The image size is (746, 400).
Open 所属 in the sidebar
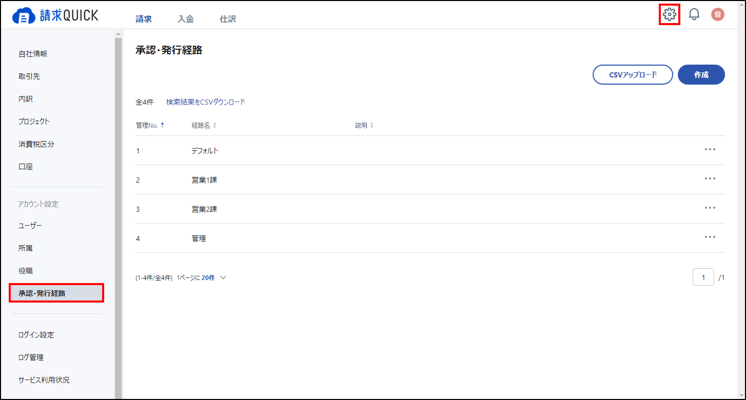pyautogui.click(x=26, y=248)
